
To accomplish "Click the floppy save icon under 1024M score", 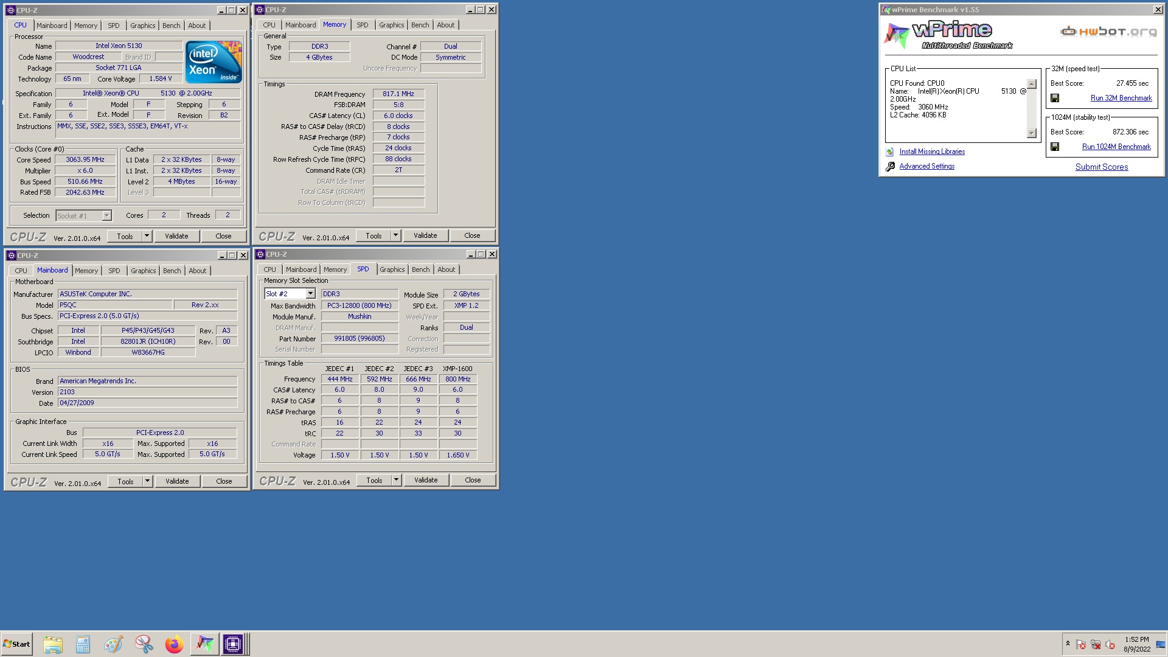I will (x=1055, y=147).
